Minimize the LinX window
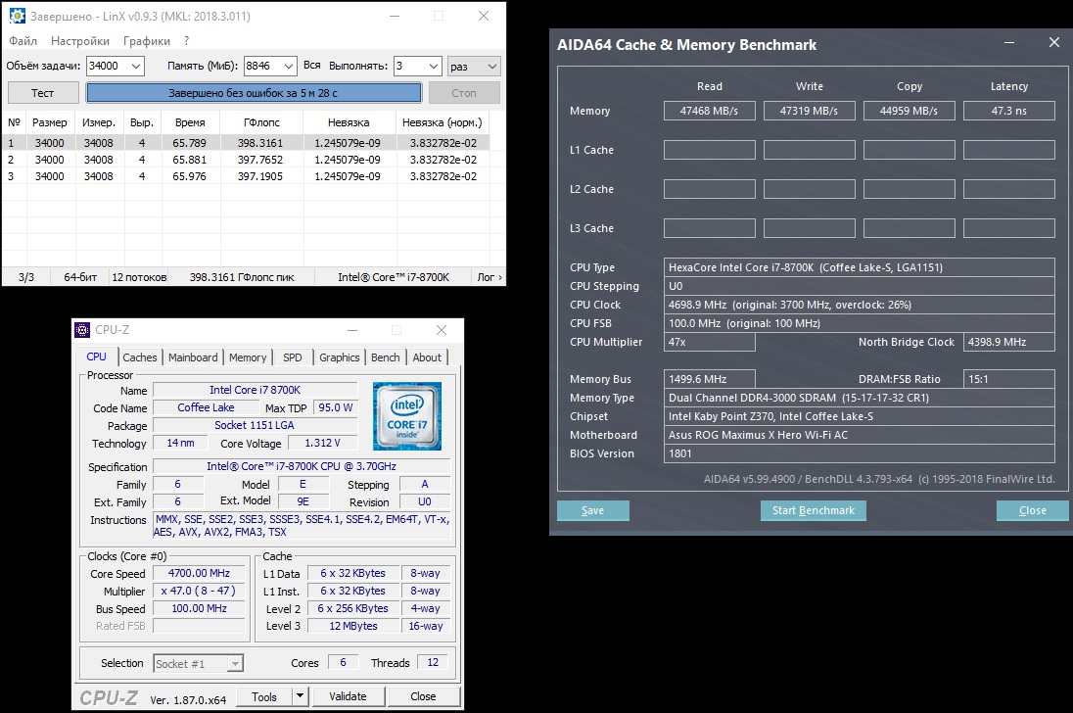1073x713 pixels. coord(395,16)
